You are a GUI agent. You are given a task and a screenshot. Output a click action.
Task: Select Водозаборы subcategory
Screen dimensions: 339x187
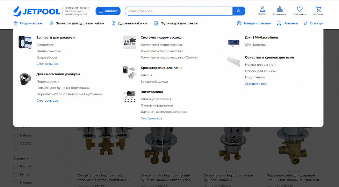pos(46,57)
